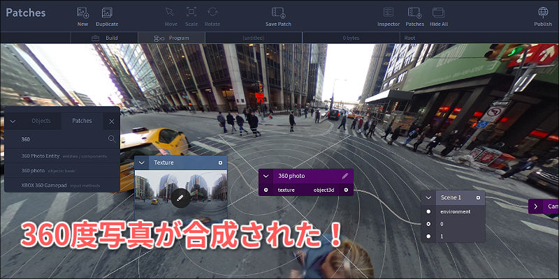Viewport: 559px width, 279px height.
Task: Click Hide All in toolbar
Action: coord(439,12)
